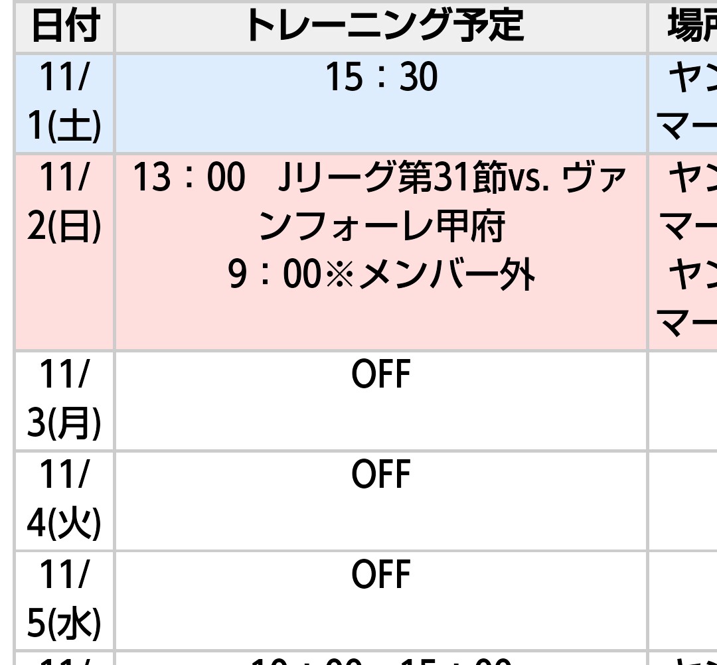Click OFF in the 11/5(水) row
This screenshot has height=665, width=717.
pos(381,575)
